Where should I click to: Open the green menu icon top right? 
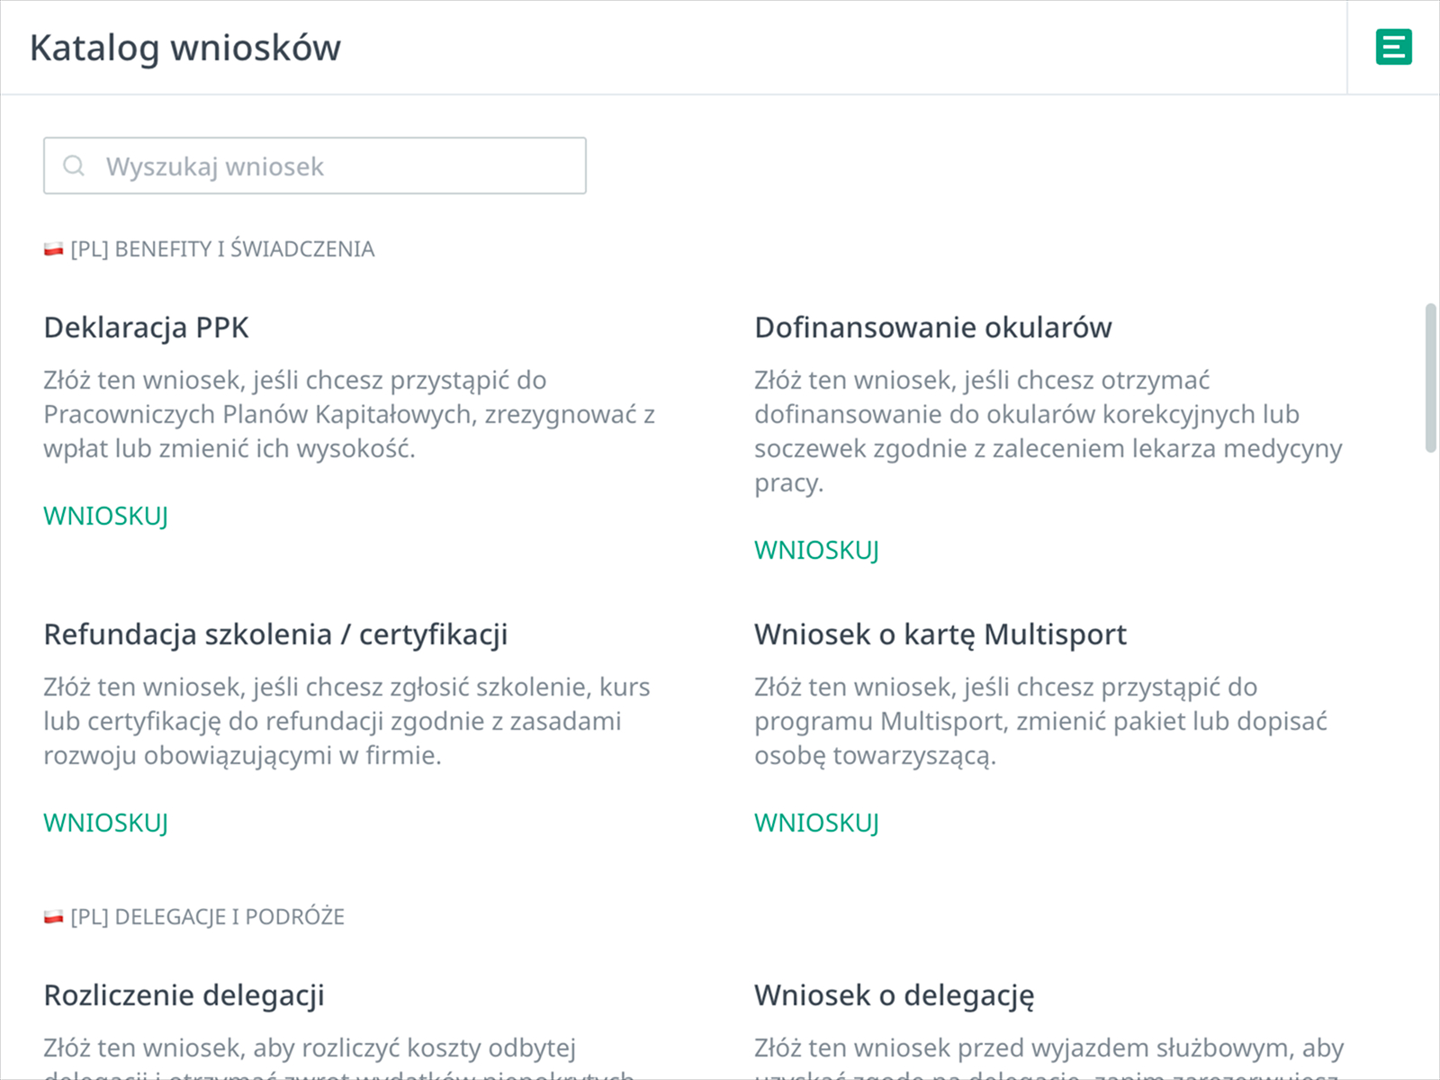(x=1393, y=47)
